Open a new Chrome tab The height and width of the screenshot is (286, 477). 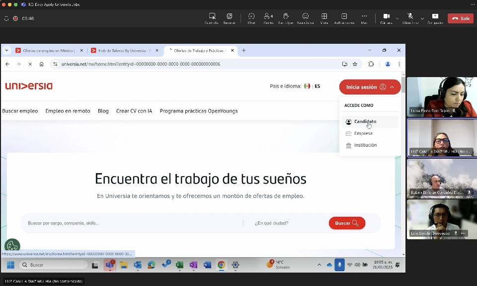click(x=243, y=51)
